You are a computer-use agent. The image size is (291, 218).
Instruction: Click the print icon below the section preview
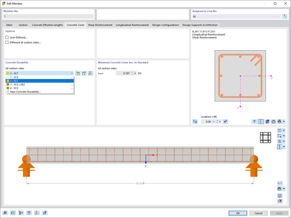[x=279, y=122]
